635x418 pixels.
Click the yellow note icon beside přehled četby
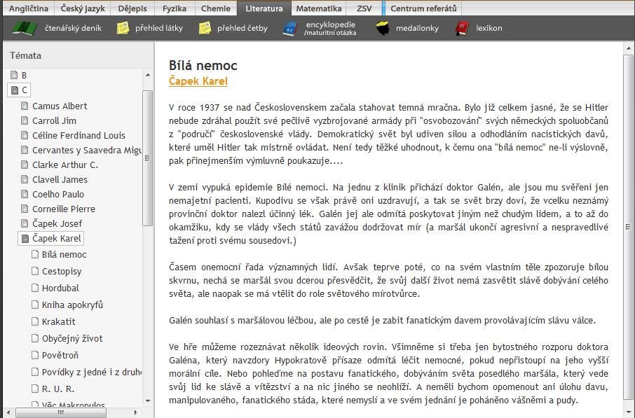click(205, 28)
